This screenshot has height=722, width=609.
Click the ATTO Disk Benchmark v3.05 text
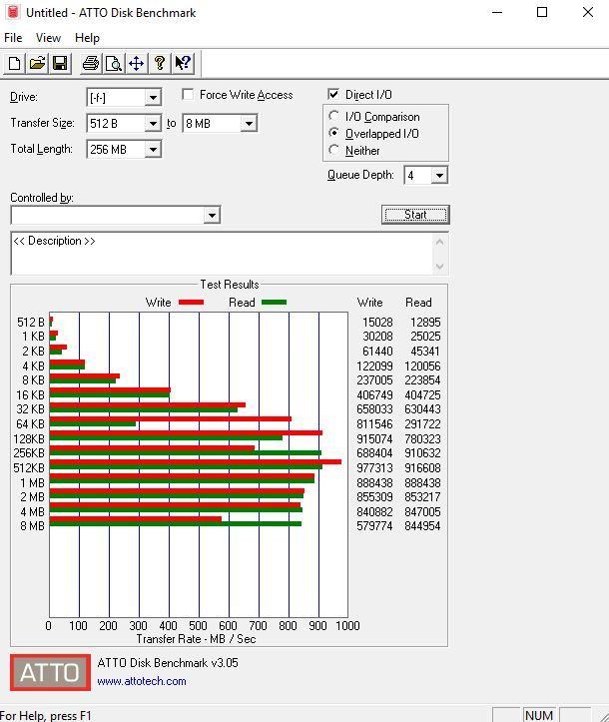click(168, 663)
